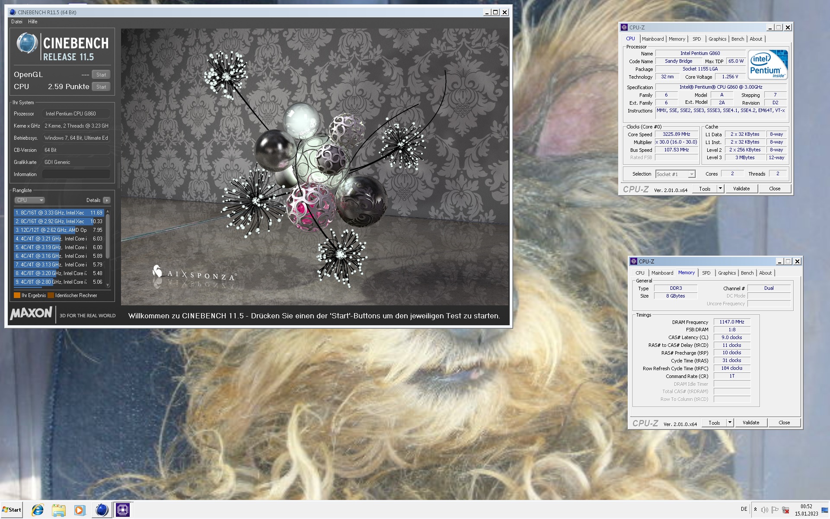Switch to CPU tab in lower CPU-Z
The image size is (830, 519).
640,273
